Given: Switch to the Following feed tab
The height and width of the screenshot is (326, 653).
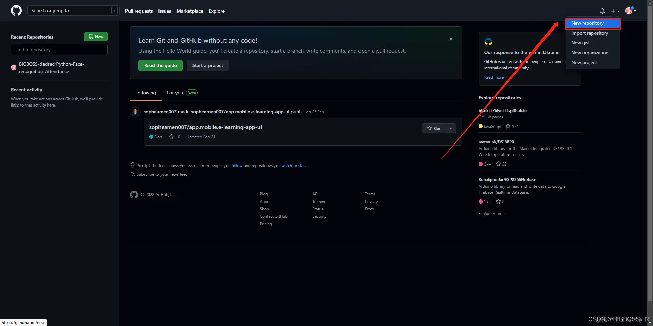Looking at the screenshot, I should pyautogui.click(x=146, y=93).
